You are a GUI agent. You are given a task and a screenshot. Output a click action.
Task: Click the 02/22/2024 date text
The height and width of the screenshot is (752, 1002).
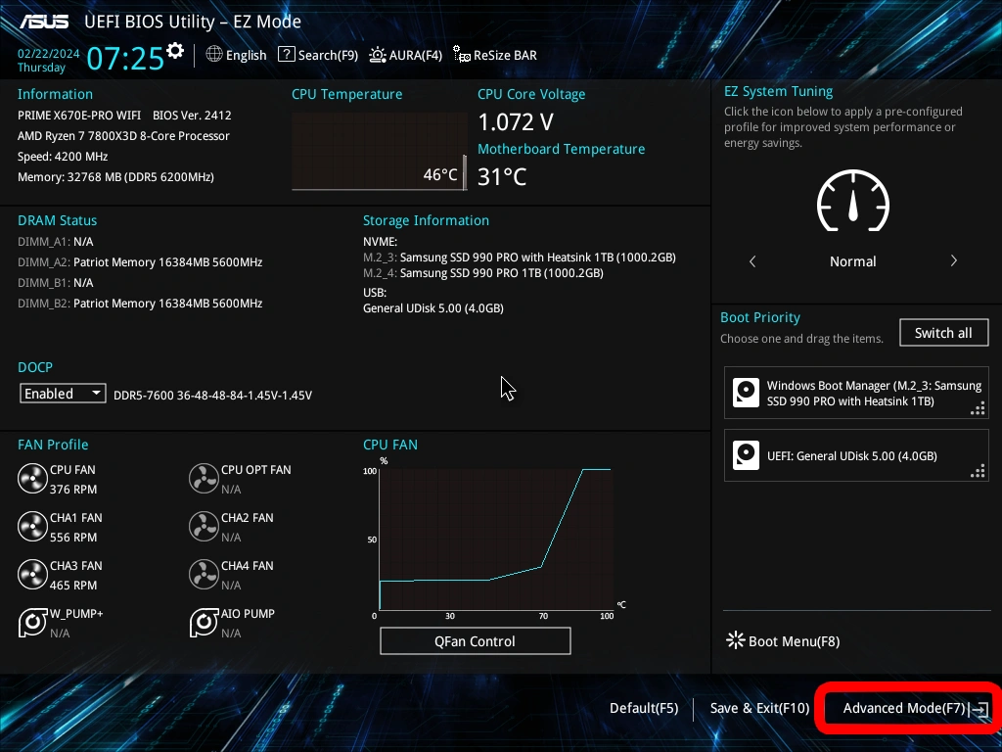(49, 53)
